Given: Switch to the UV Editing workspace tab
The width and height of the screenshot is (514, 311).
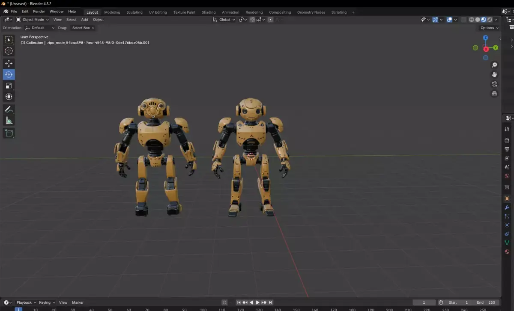Looking at the screenshot, I should point(158,12).
